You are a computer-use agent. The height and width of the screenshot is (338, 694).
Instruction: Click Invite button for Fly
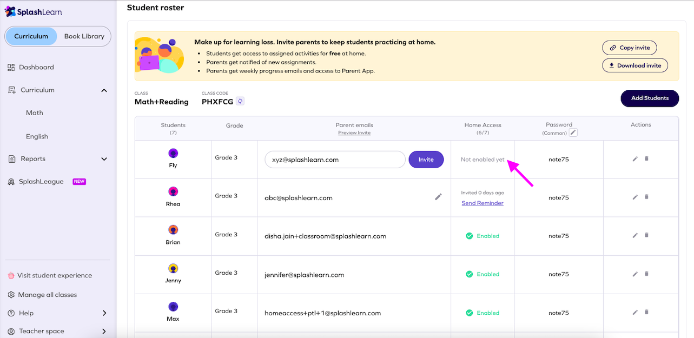coord(426,160)
